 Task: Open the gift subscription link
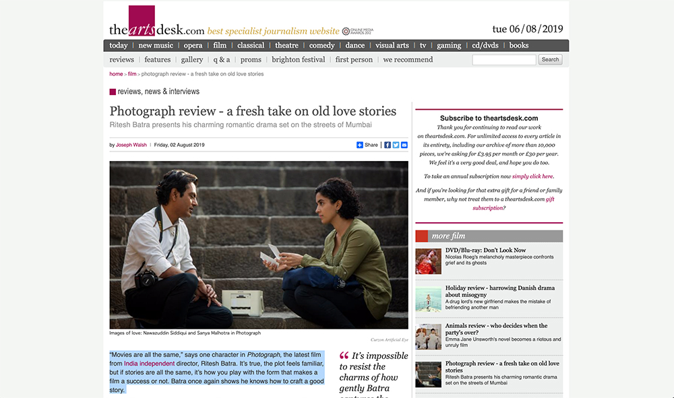point(514,203)
